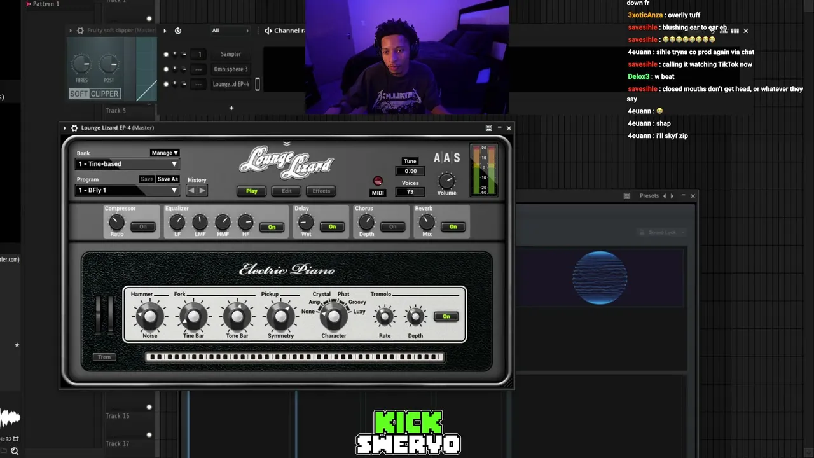Open the Program dropdown '1 - BFly 1'
814x458 pixels.
127,190
